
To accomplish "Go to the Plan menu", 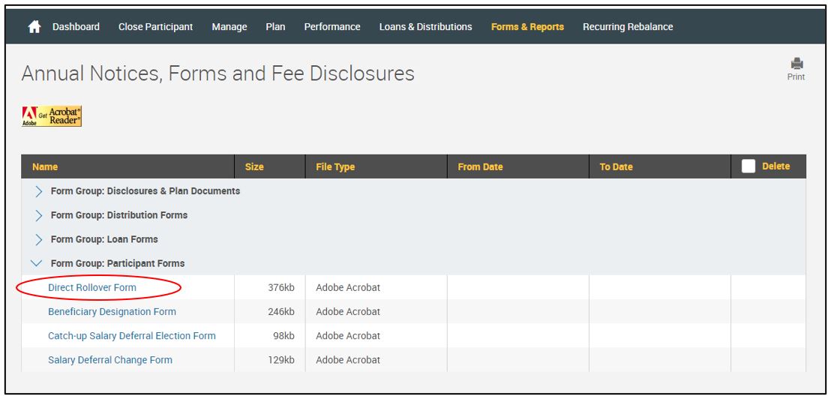I will 275,27.
